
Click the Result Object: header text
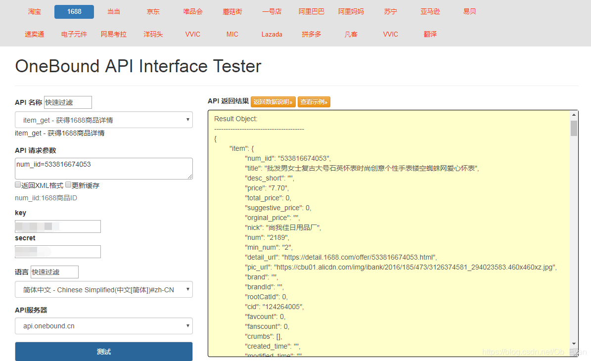(x=235, y=119)
